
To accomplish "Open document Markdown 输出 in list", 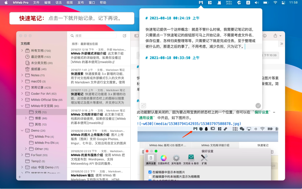I will click(99, 174).
